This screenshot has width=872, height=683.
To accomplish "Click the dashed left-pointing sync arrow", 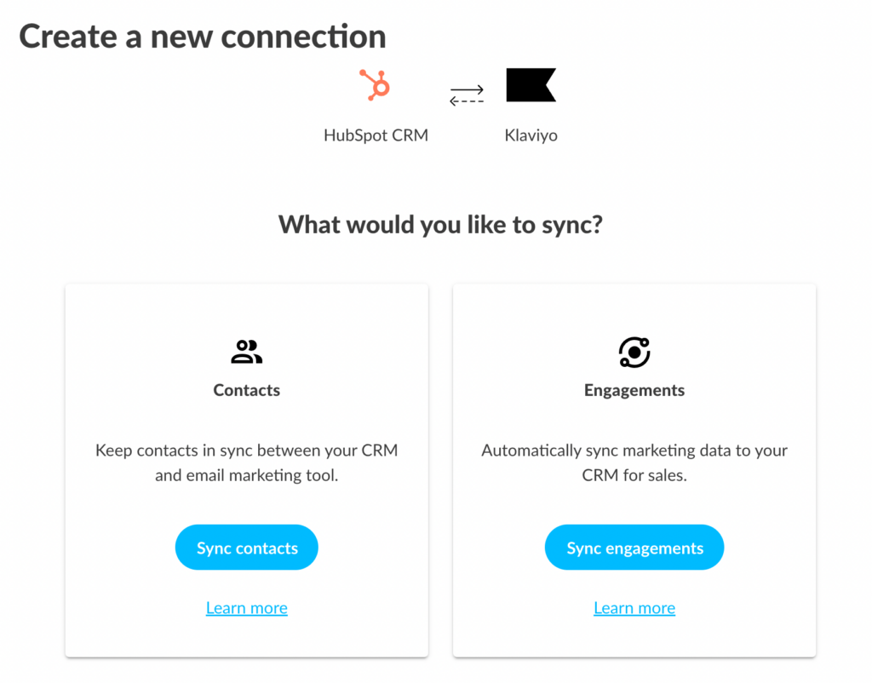I will pyautogui.click(x=467, y=100).
